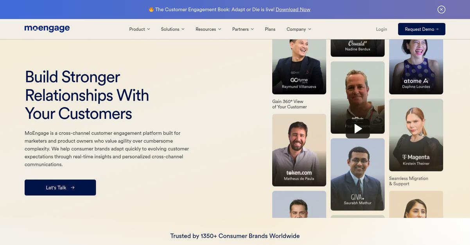470x245 pixels.
Task: Click the MoEngage logo
Action: pos(47,29)
